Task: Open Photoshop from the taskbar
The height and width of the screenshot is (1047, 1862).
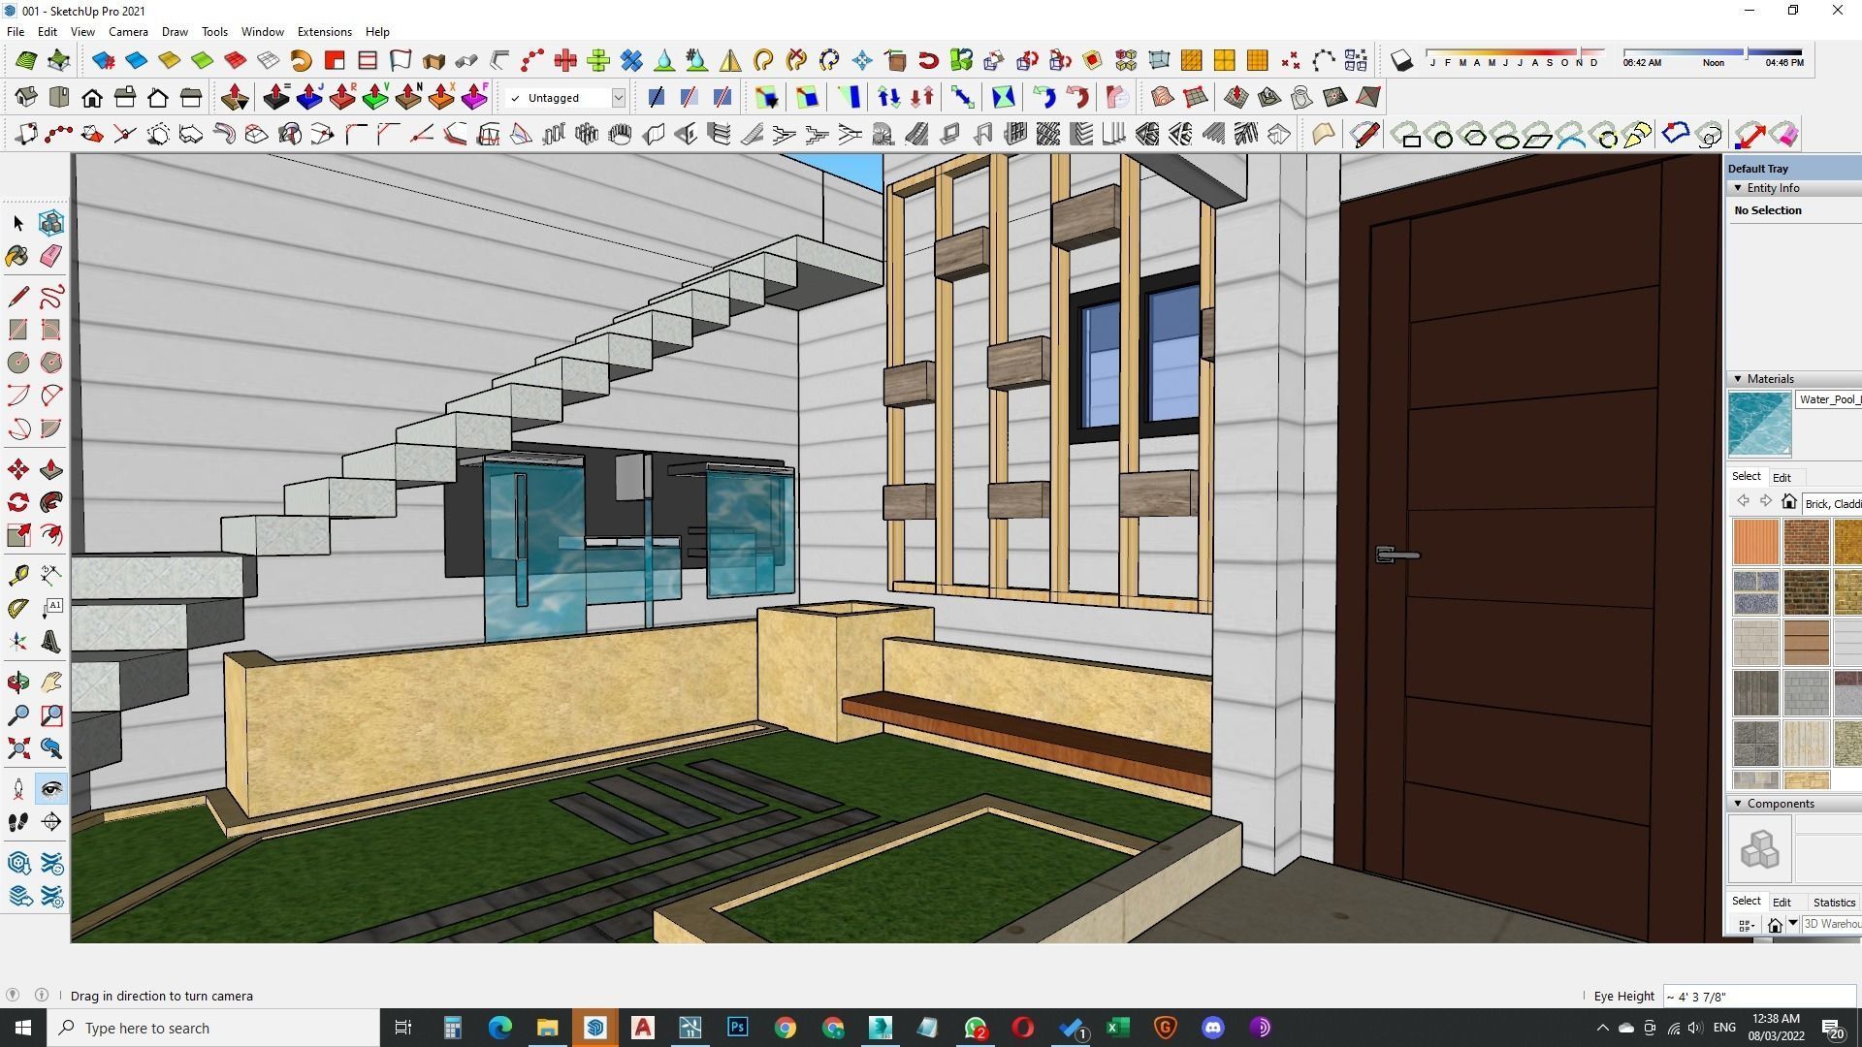Action: coord(737,1028)
